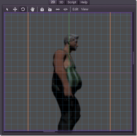Image resolution: width=137 pixels, height=136 pixels.
Task: Activate the Move tool with four arrows
Action: 15,9
